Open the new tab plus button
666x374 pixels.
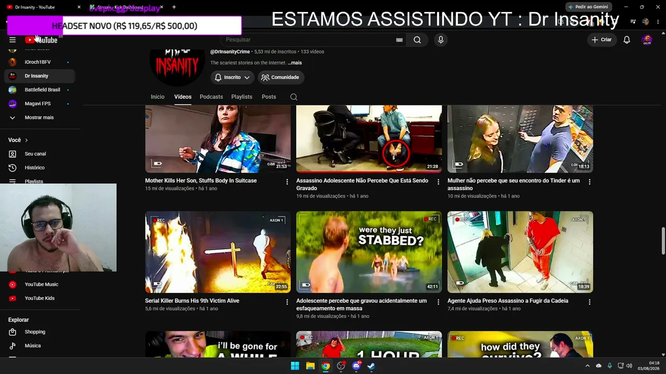point(174,7)
